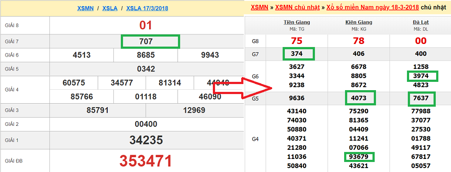Open Xổ số miền Nam ngày 18-3-2018 link
The image size is (451, 172).
click(372, 7)
